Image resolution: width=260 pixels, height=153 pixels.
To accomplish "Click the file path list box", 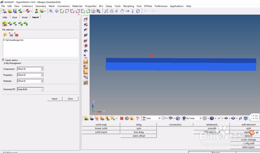I will (x=41, y=47).
